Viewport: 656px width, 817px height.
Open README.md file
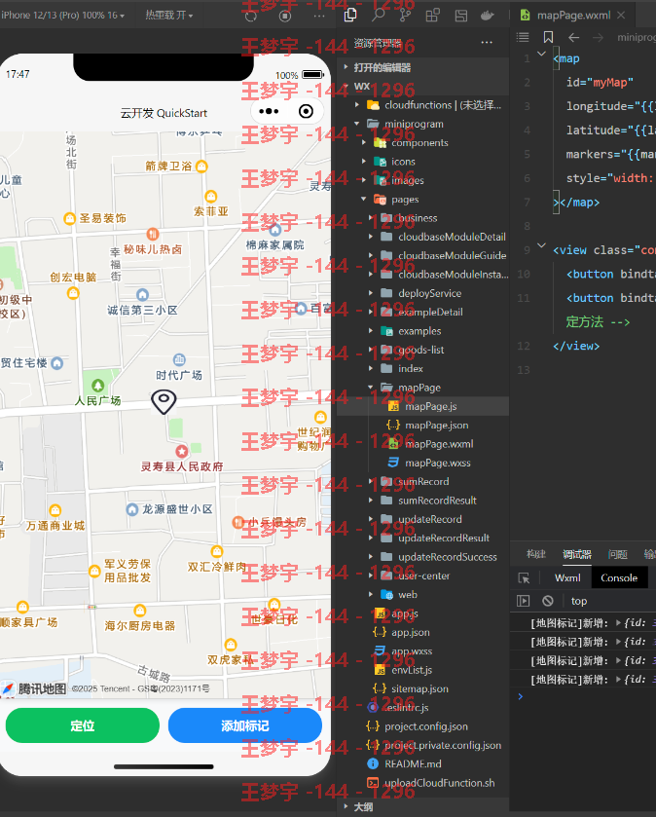[422, 763]
